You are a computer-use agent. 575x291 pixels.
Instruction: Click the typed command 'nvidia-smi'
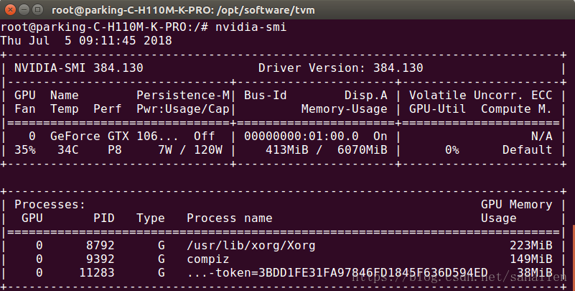[x=251, y=27]
